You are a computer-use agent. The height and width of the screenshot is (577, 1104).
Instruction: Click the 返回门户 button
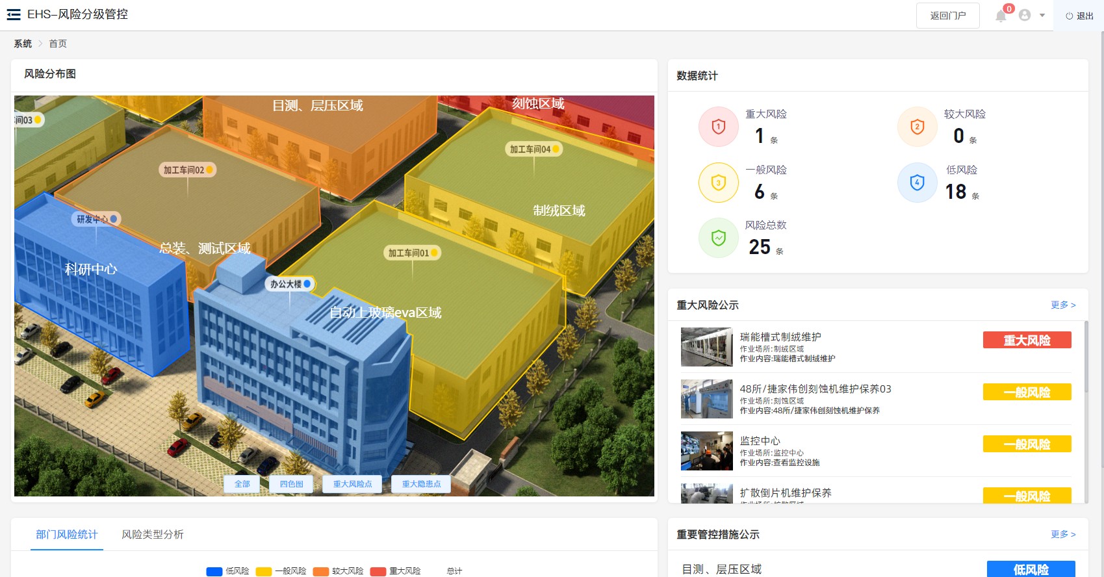[947, 16]
